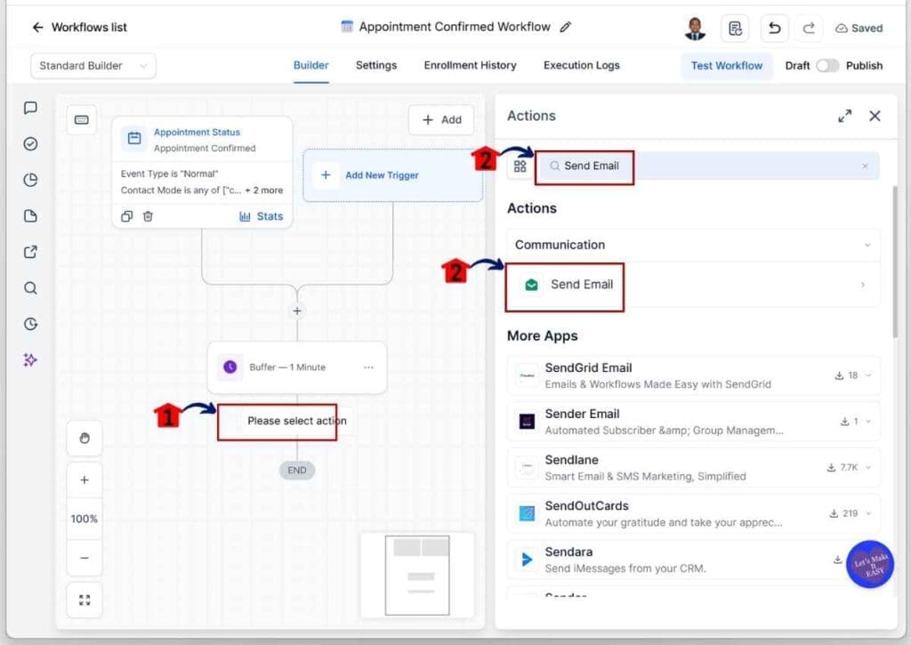Select SendGrid Email app
Screen dimensions: 911x645
click(x=693, y=375)
